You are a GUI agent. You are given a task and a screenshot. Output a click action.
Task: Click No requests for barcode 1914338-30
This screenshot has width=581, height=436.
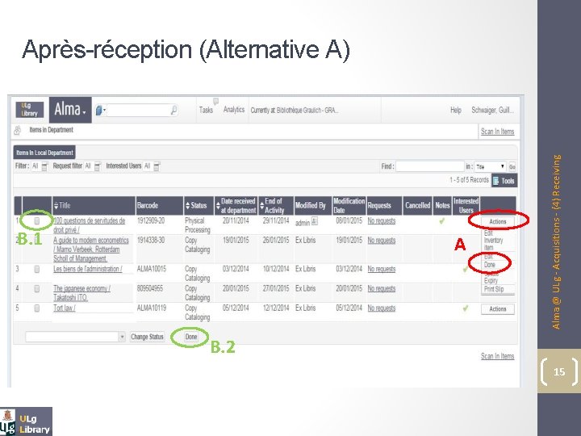381,241
